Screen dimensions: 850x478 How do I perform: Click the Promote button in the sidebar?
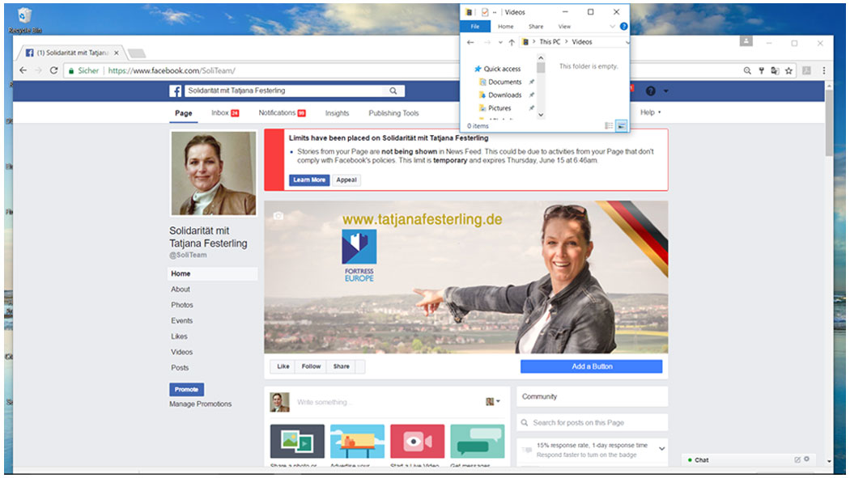(x=186, y=389)
